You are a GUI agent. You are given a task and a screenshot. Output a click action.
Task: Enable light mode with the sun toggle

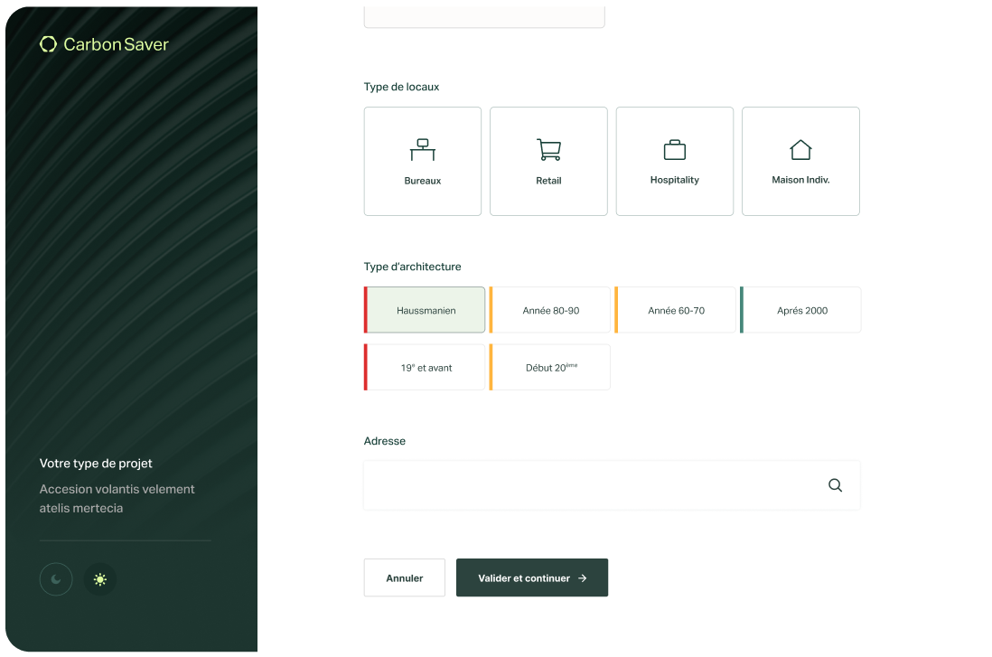(x=100, y=579)
